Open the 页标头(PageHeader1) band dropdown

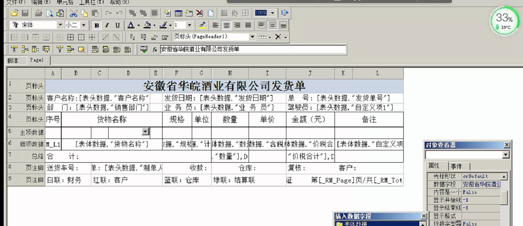[x=252, y=37]
